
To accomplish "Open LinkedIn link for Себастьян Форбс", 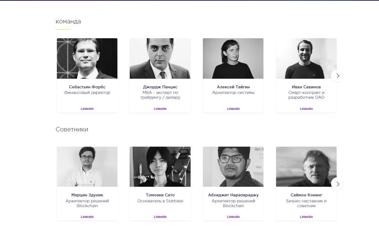I will (87, 109).
